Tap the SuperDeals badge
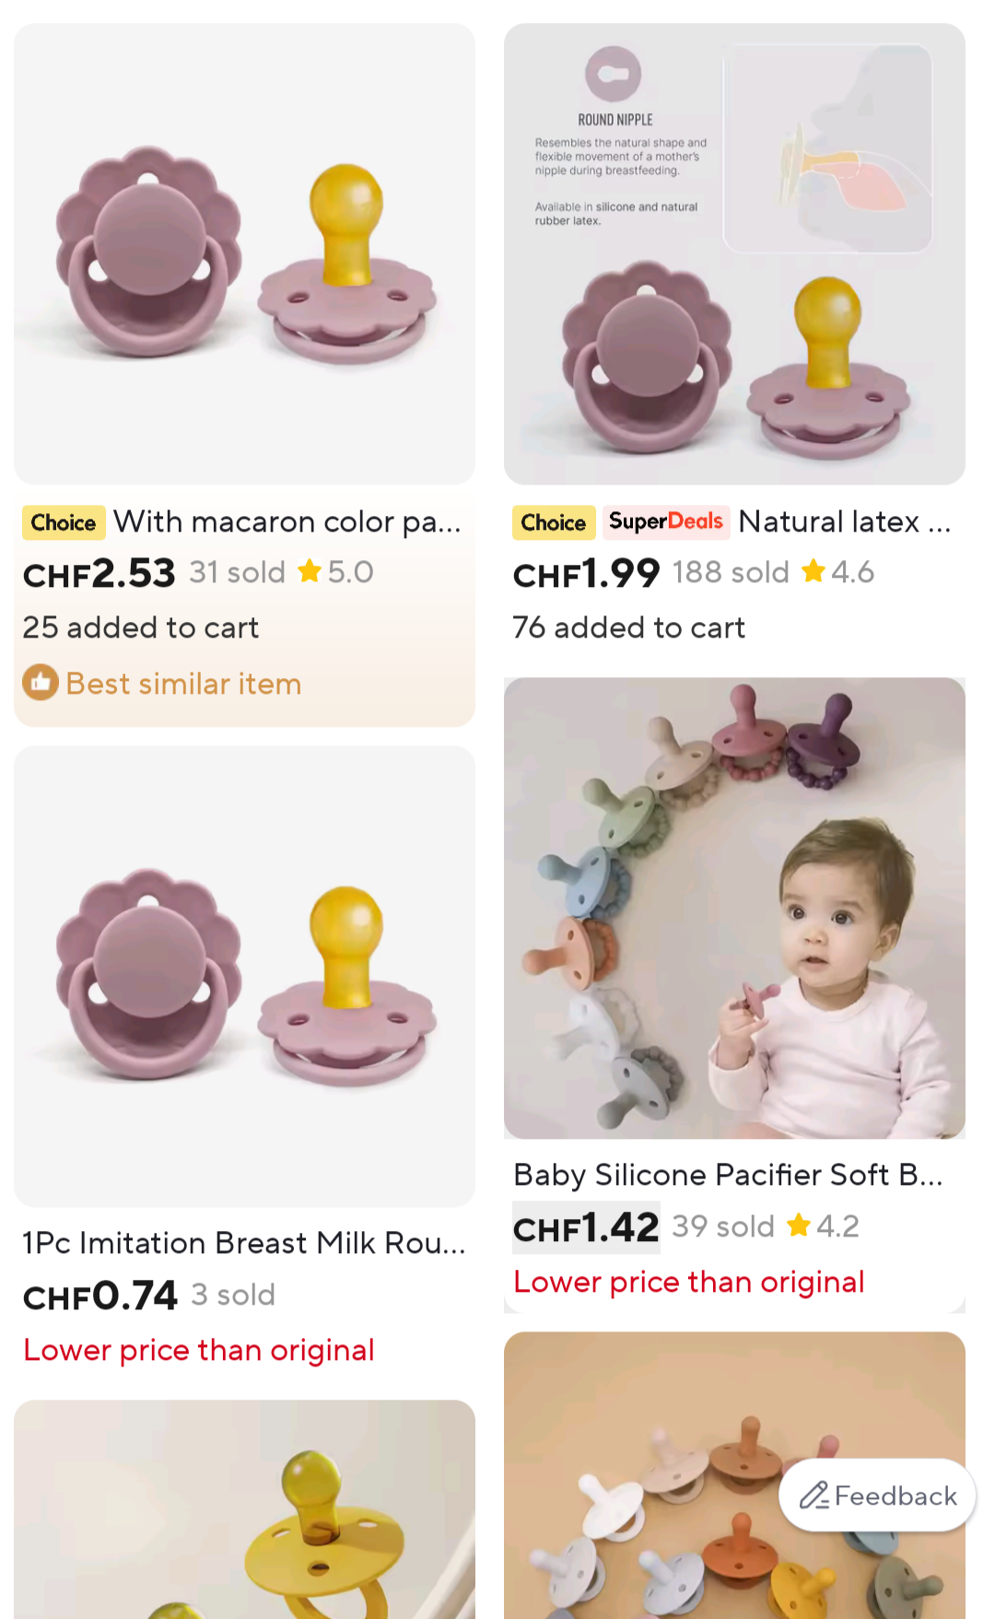 [x=665, y=522]
